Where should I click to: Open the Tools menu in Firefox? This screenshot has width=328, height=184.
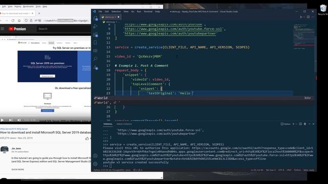(38, 7)
